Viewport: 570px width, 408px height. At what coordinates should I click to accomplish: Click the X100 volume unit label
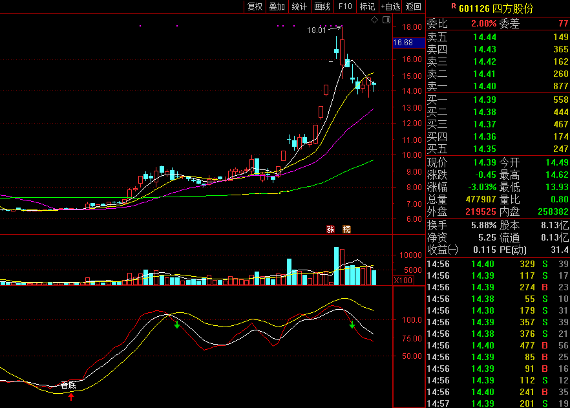pos(403,281)
